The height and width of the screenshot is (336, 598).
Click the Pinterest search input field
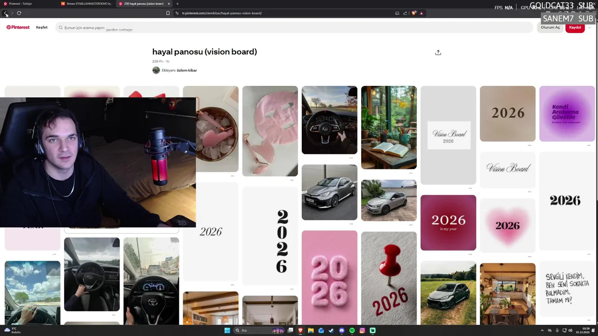click(x=294, y=28)
